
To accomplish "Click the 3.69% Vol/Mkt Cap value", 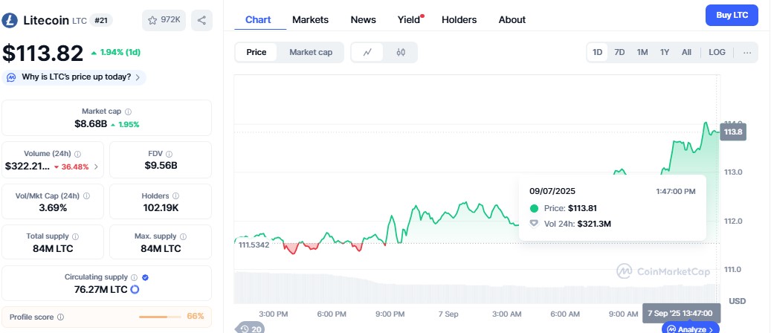I will point(53,207).
